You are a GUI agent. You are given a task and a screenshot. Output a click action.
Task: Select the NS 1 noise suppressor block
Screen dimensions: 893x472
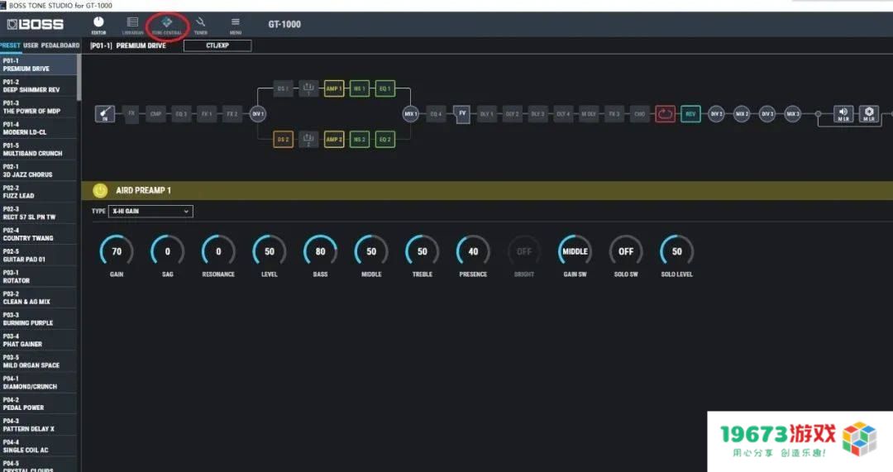[360, 88]
